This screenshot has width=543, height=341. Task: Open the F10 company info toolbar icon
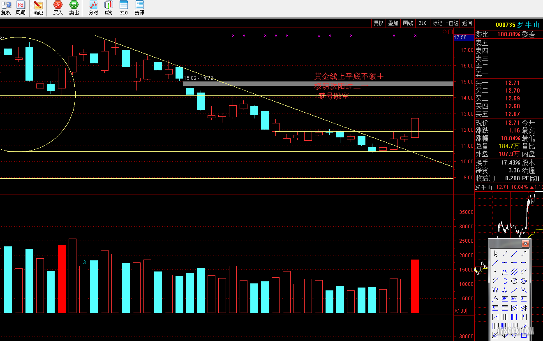pos(124,8)
